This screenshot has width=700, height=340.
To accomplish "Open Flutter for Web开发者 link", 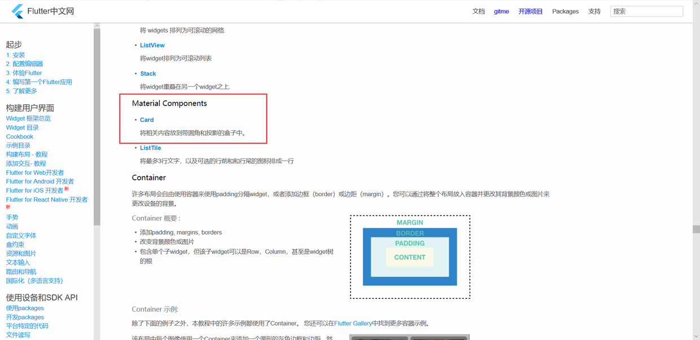I will point(35,173).
